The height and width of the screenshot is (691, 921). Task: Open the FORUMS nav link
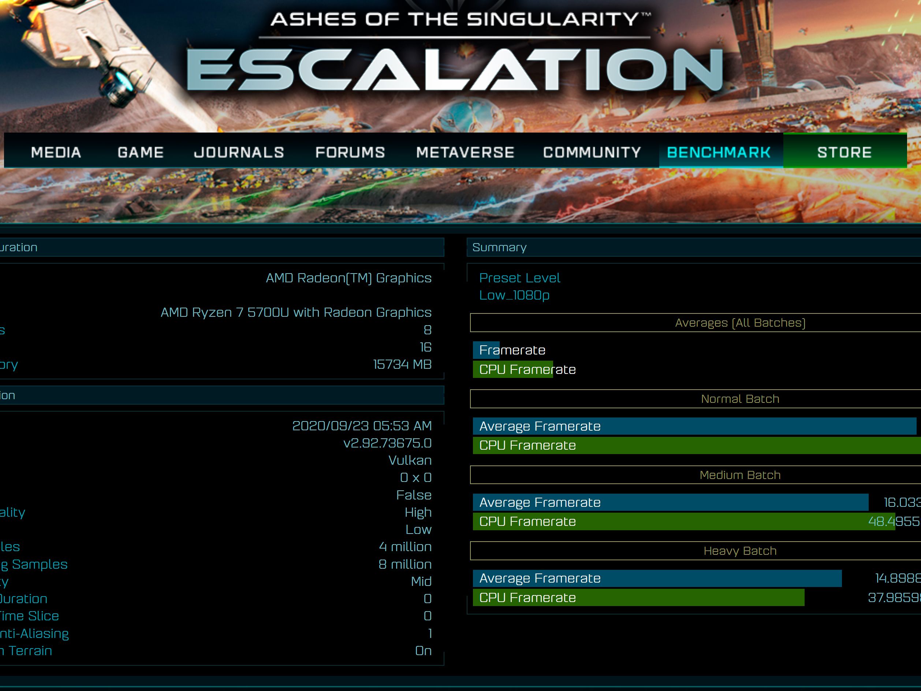tap(350, 152)
